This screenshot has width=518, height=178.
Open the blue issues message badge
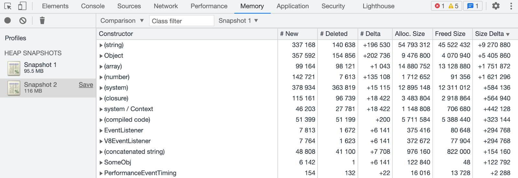click(x=473, y=6)
